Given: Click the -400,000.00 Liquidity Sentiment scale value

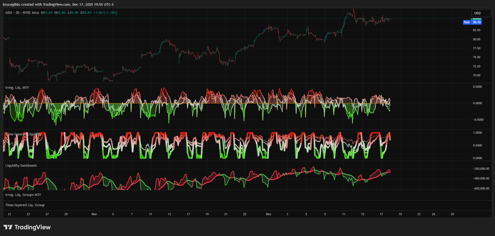Looking at the screenshot, I should (x=481, y=178).
